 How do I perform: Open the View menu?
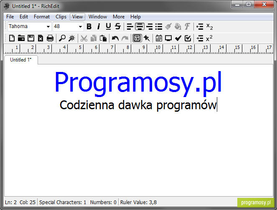(77, 17)
